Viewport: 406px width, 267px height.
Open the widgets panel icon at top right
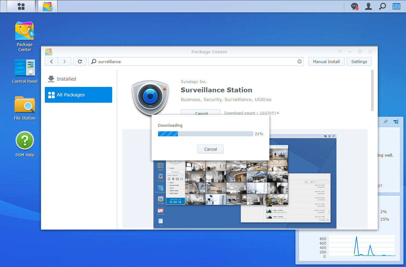tap(396, 6)
